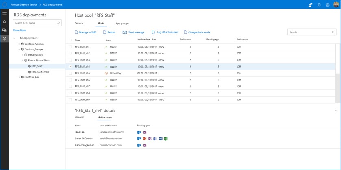The width and height of the screenshot is (341, 170).
Task: Open the user profile avatar
Action: click(x=336, y=5)
